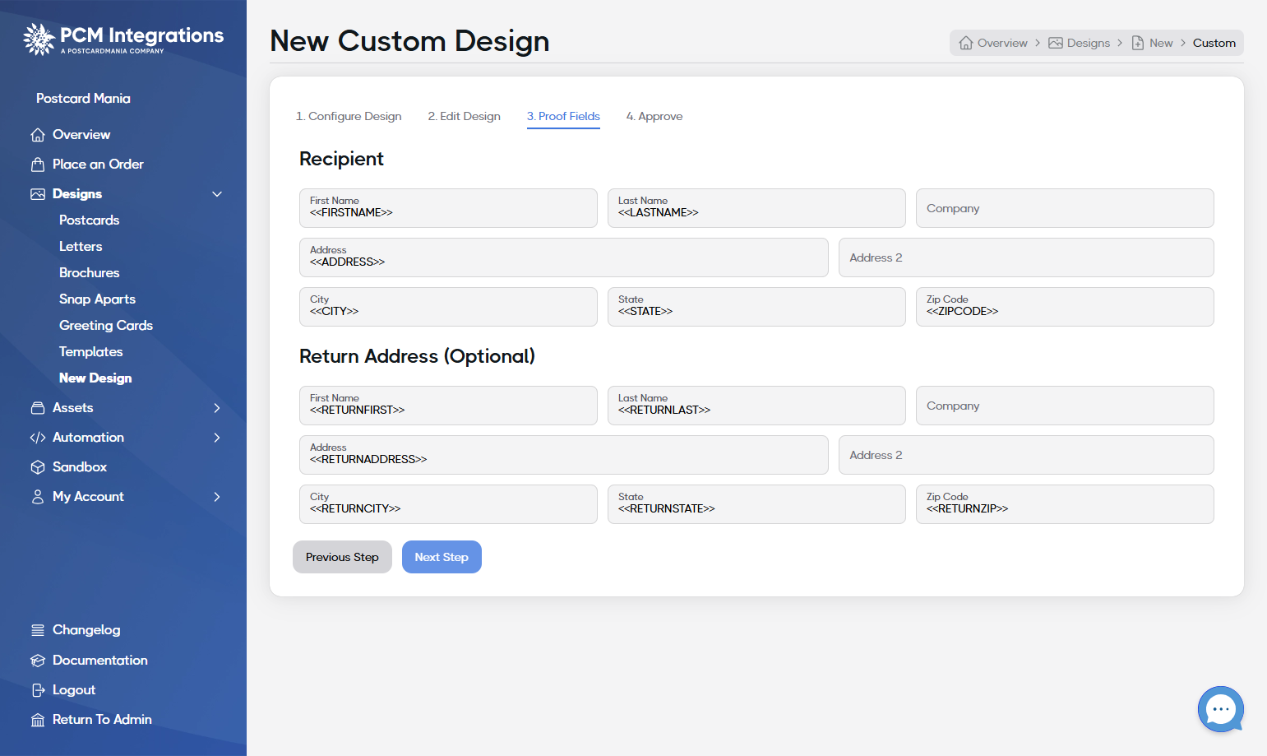Click the My Account person icon
Screen dimensions: 1267x756
(x=38, y=497)
